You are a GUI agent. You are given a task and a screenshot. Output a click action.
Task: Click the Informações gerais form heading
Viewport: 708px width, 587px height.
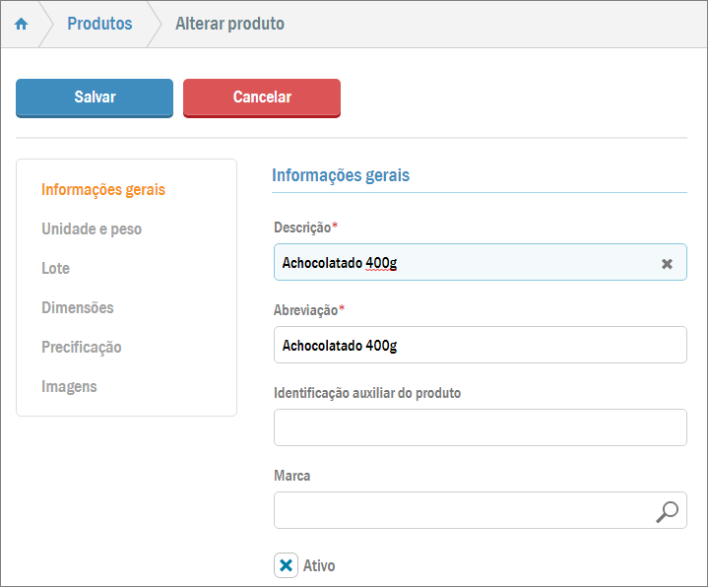coord(341,175)
